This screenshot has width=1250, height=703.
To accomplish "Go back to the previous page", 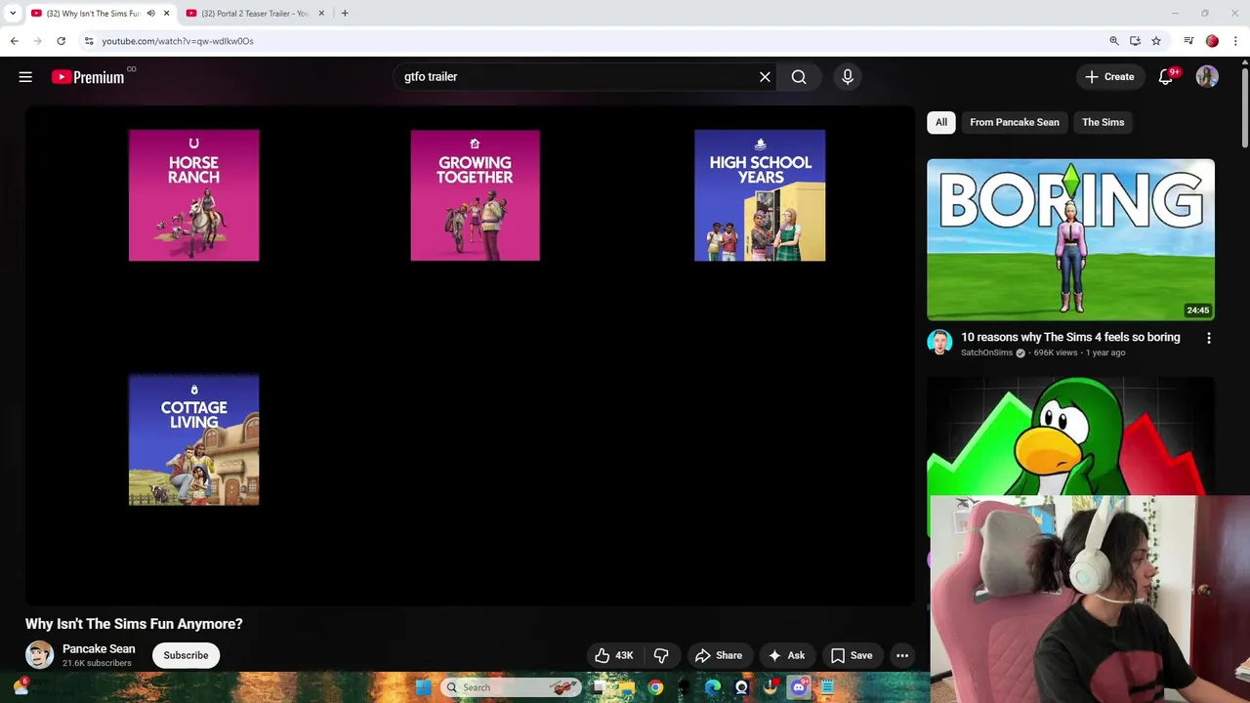I will pos(14,41).
